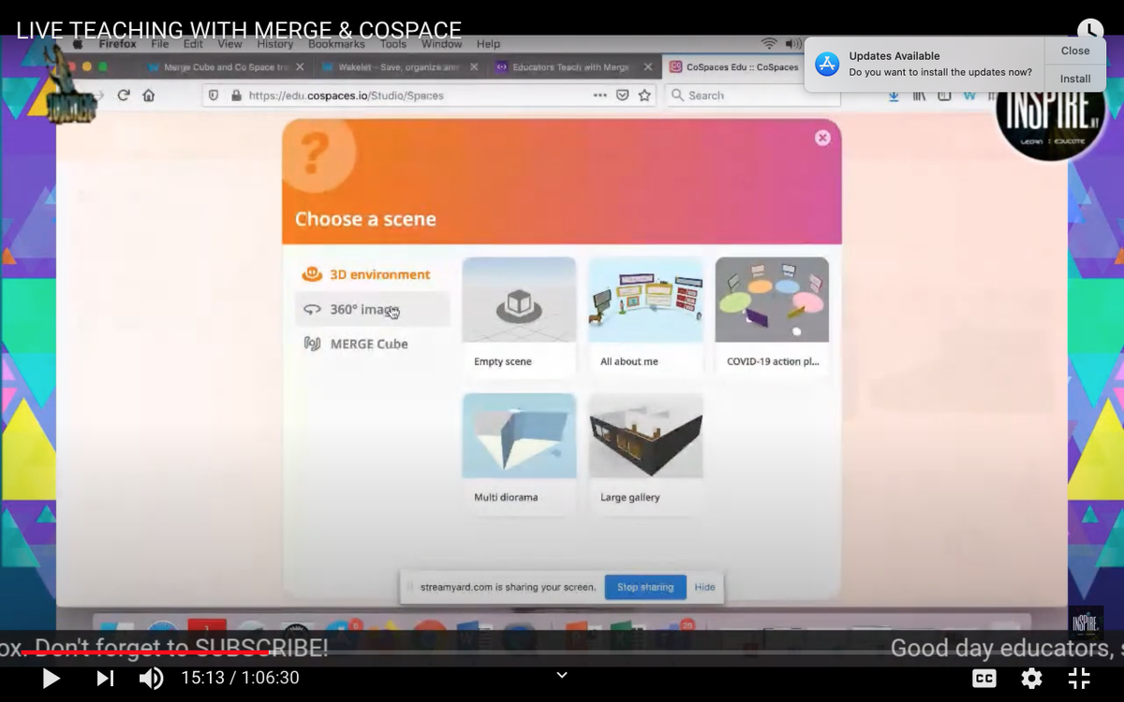This screenshot has height=702, width=1124.
Task: Close the Merge Cube and Co Space tab
Action: [300, 67]
